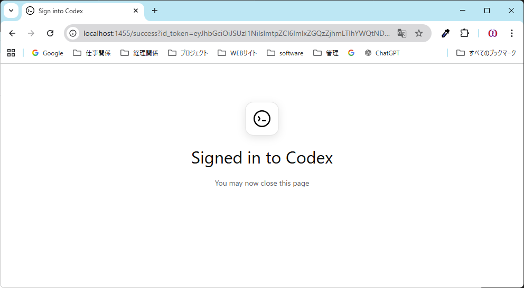The width and height of the screenshot is (524, 288).
Task: Open the eyedropper color picker extension
Action: coord(445,33)
